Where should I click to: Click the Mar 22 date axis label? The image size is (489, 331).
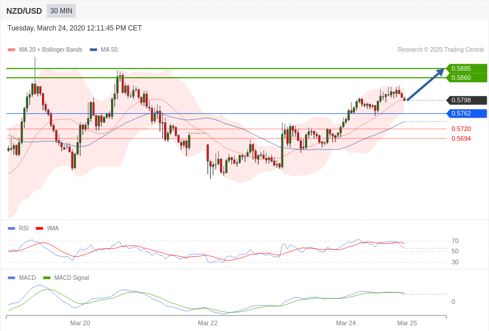[208, 323]
